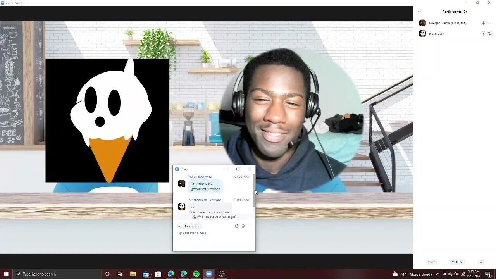Click the Invite button

pos(431,262)
